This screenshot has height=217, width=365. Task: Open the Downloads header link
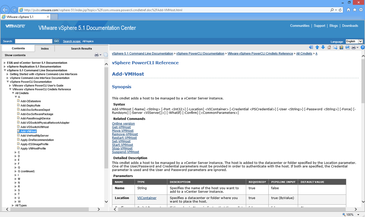(x=350, y=26)
